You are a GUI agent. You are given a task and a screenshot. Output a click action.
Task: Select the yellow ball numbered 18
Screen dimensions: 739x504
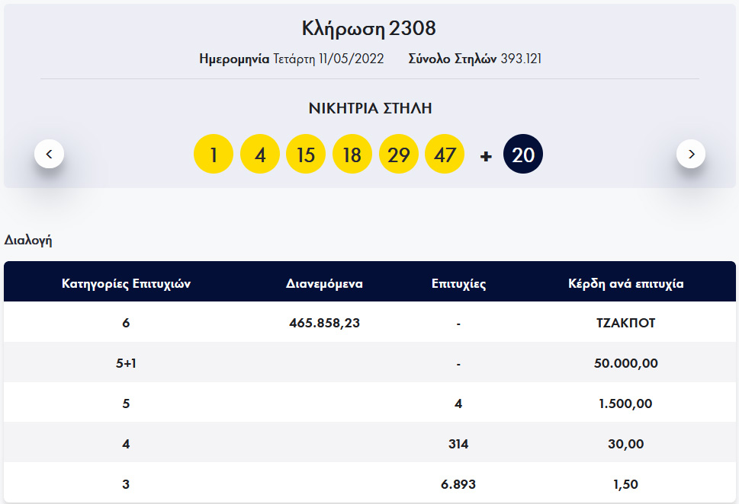click(x=352, y=155)
